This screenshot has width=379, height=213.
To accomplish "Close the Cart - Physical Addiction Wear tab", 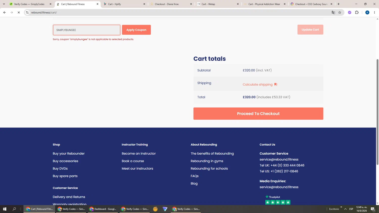I will (285, 4).
